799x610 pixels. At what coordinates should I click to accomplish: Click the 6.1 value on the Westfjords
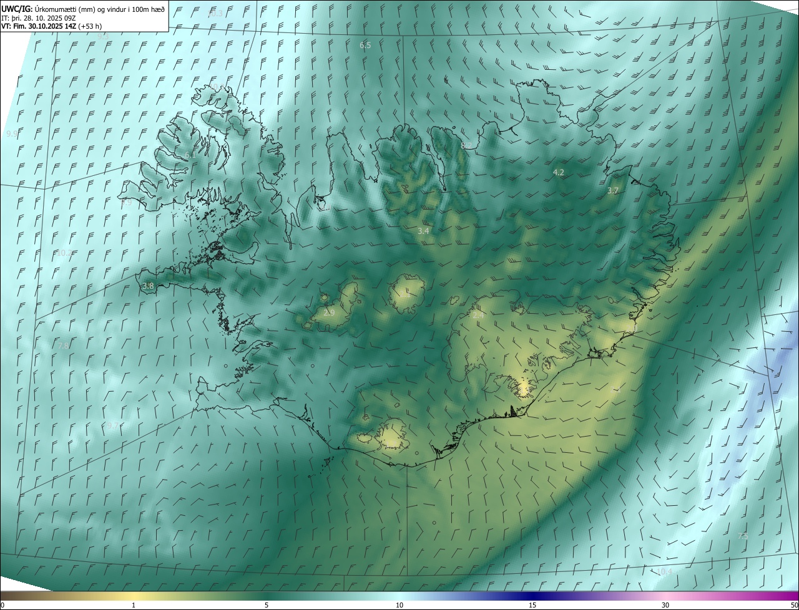[189, 155]
